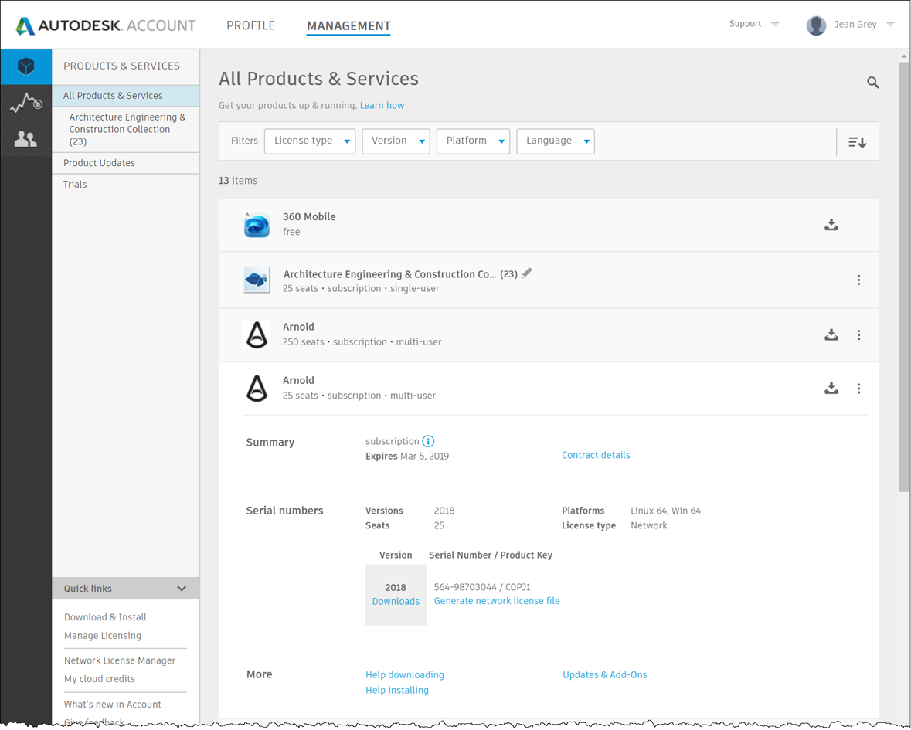Open the Reporting graph sidebar icon
This screenshot has width=911, height=730.
25,103
